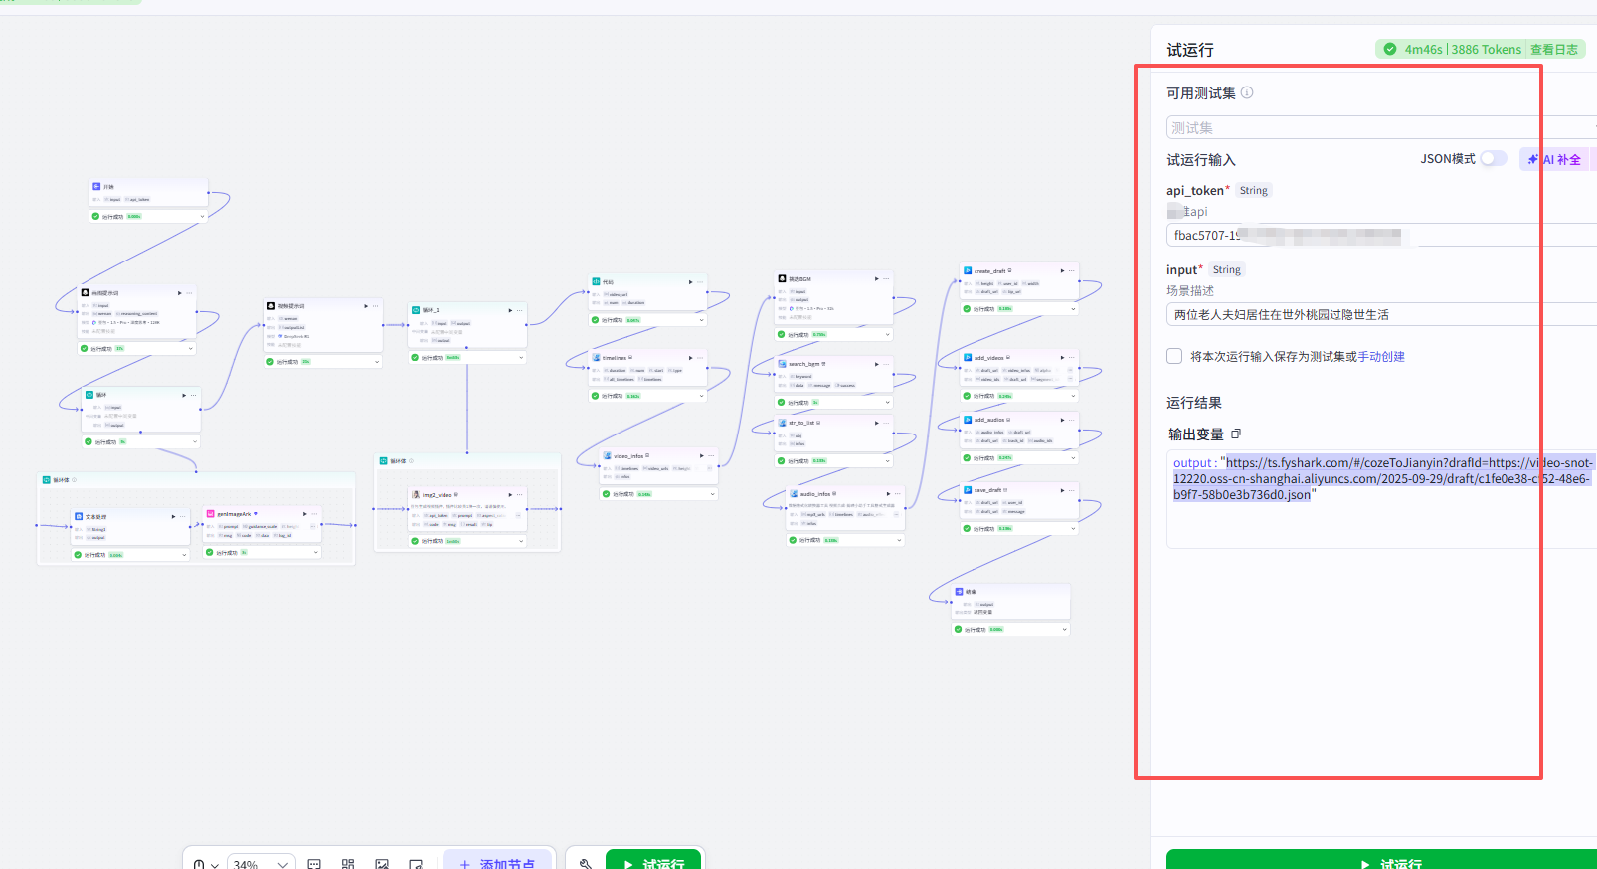Click the save_draft node title
The width and height of the screenshot is (1597, 869).
987,490
